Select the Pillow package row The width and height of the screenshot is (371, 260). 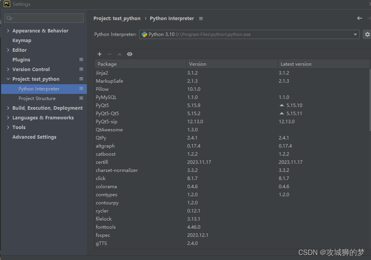pyautogui.click(x=232, y=89)
